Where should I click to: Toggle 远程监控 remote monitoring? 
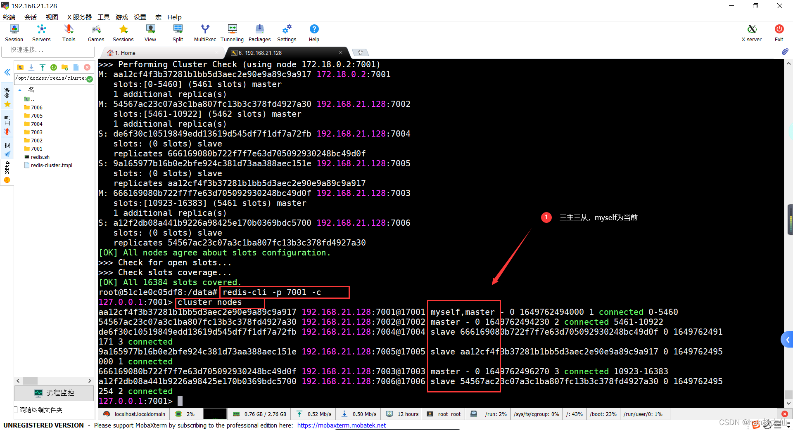pos(54,393)
